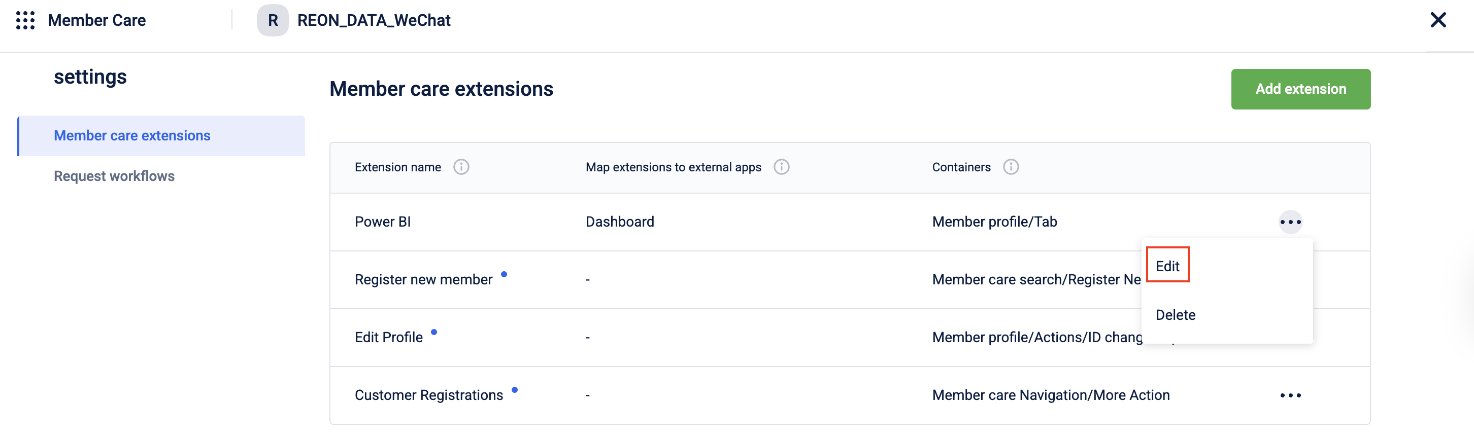Click the R workspace avatar icon
Screen dimensions: 1474x439
point(273,21)
